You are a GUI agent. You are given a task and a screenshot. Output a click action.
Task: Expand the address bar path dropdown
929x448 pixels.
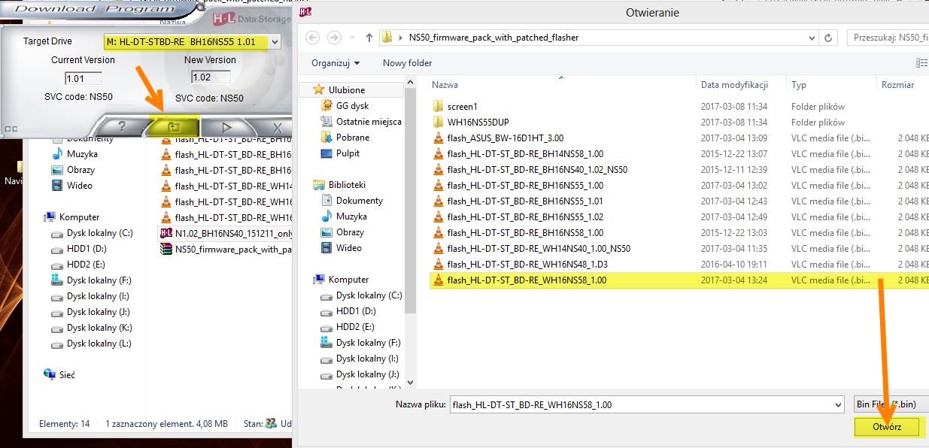tap(812, 38)
